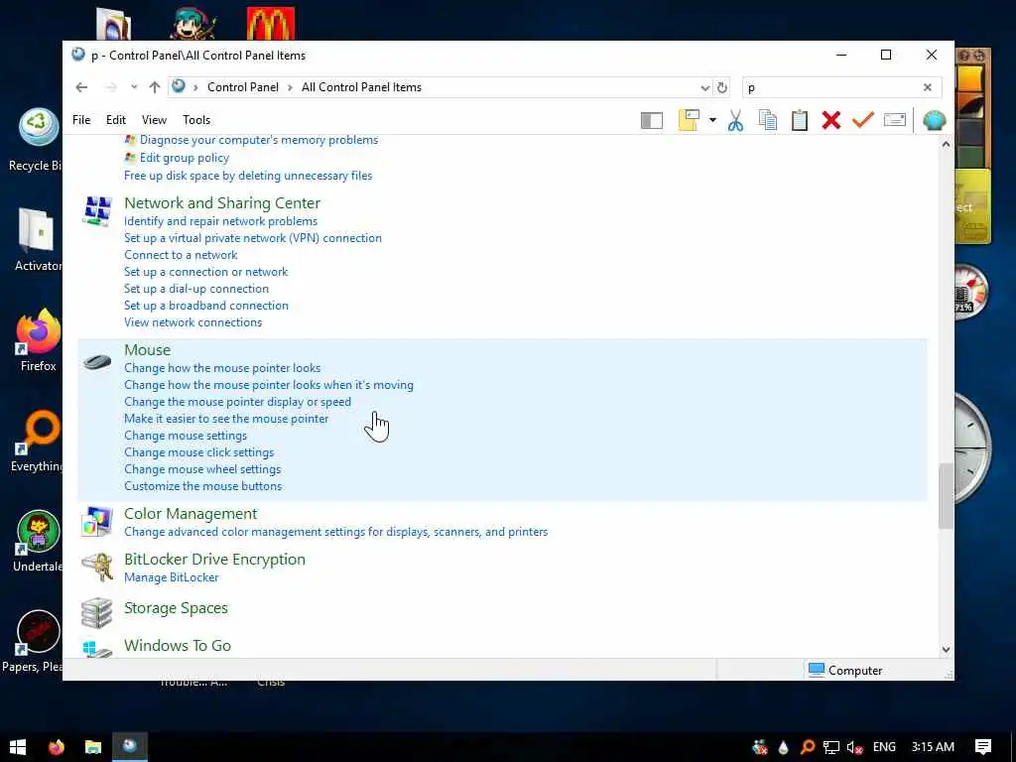The width and height of the screenshot is (1016, 762).
Task: Open Make it easier to see the mouse pointer
Action: [226, 419]
